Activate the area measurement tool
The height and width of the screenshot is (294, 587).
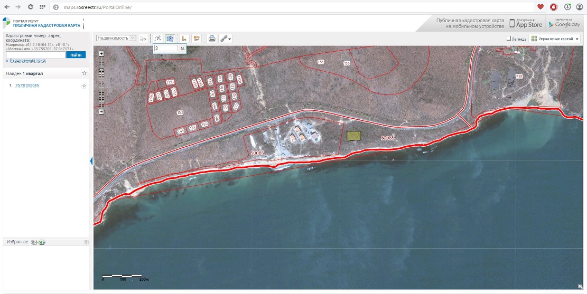point(170,39)
